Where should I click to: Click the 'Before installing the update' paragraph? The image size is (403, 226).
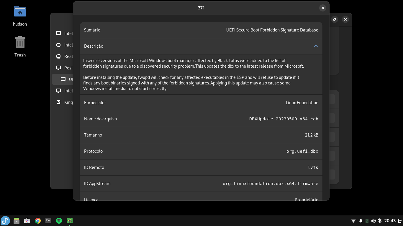coord(191,83)
